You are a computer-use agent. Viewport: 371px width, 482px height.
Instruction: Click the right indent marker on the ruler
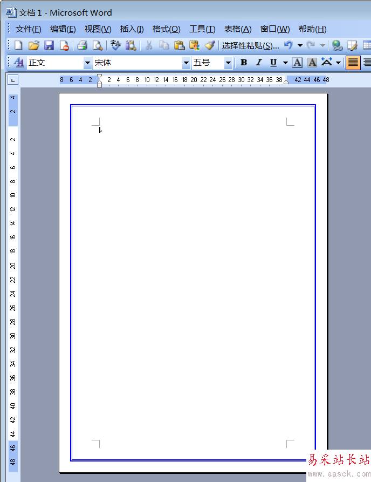point(286,82)
